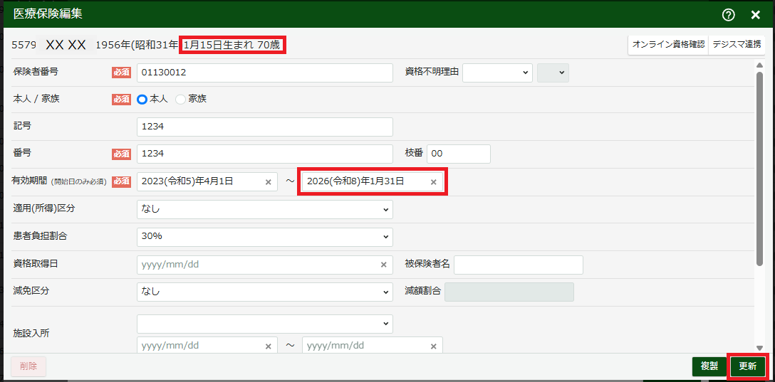
Task: Clear the 資格取得日 date field
Action: click(x=383, y=265)
